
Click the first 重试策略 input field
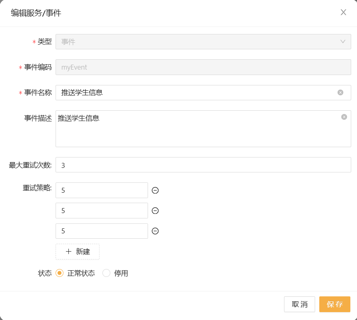click(102, 190)
